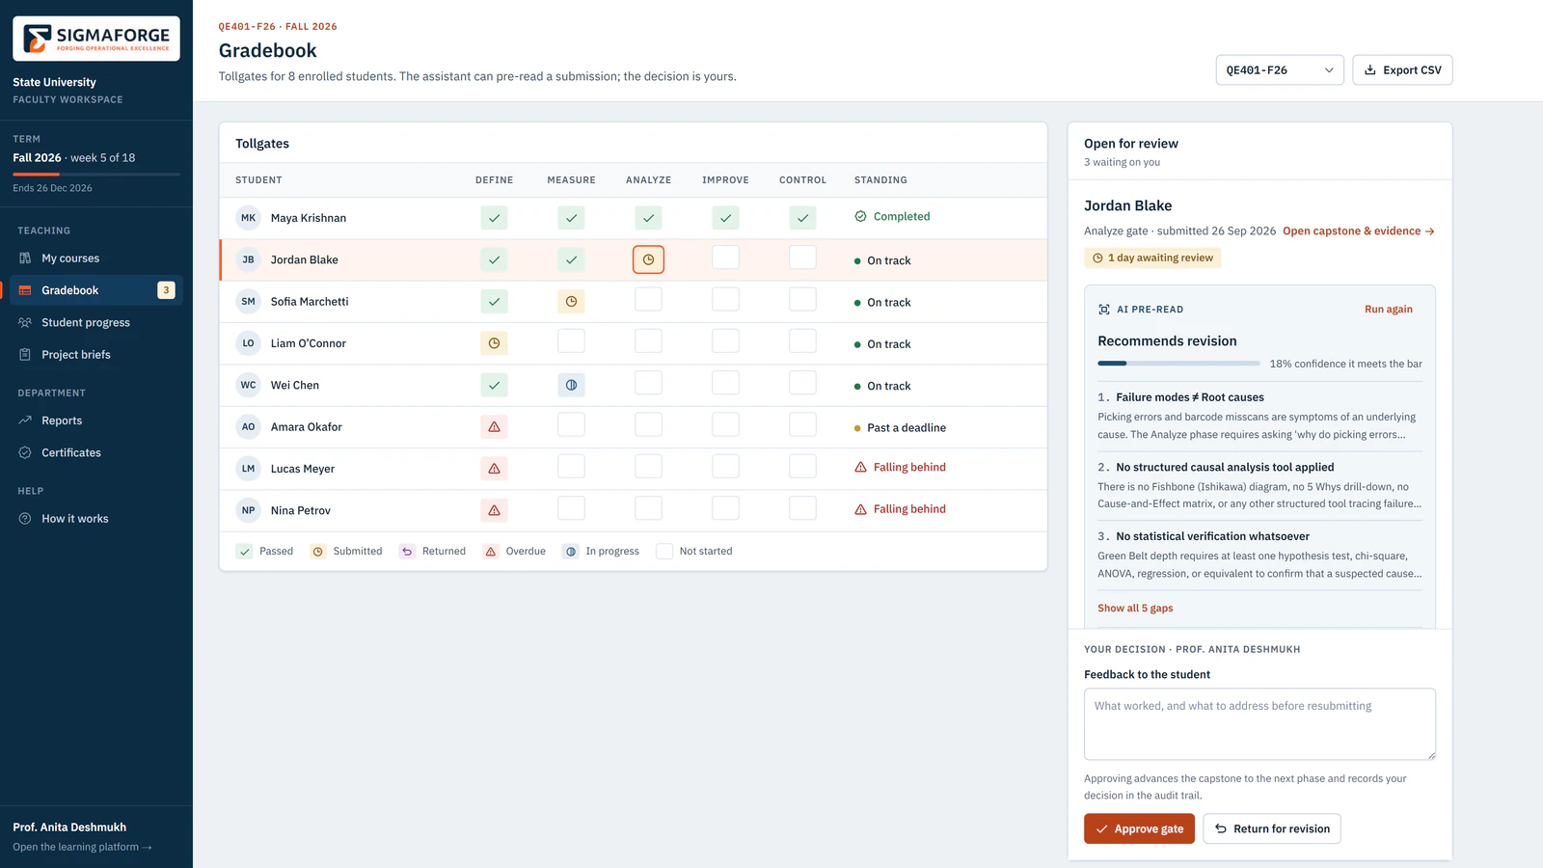Open Sofia Marchetti's passed Define gate
Image resolution: width=1543 pixels, height=868 pixels.
click(x=494, y=302)
